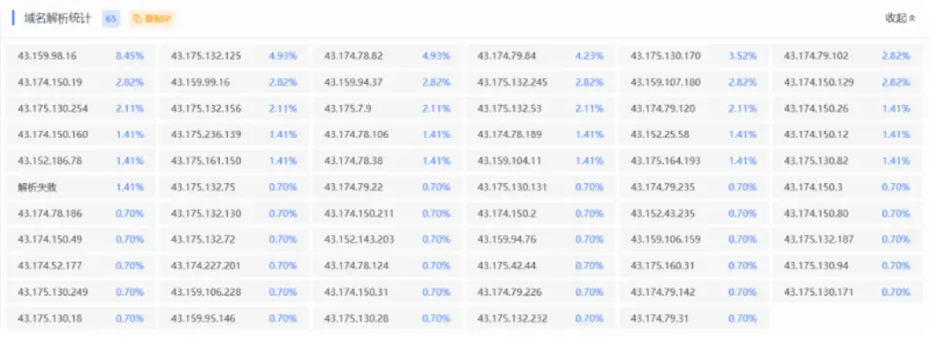
Task: Select IP 43.175.7.9
Action: (x=348, y=109)
